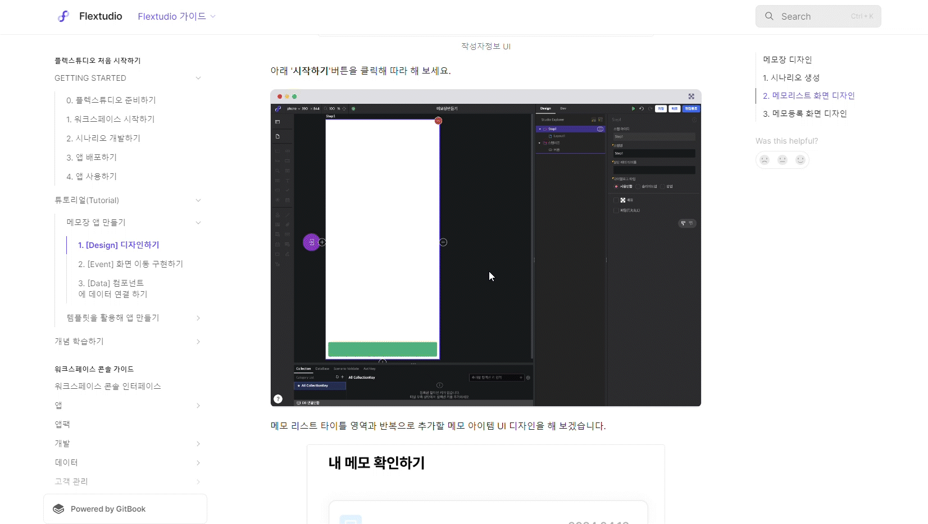Jump to 3. 메모등록 화면 디자인 in outline
This screenshot has height=524, width=928.
coord(804,113)
